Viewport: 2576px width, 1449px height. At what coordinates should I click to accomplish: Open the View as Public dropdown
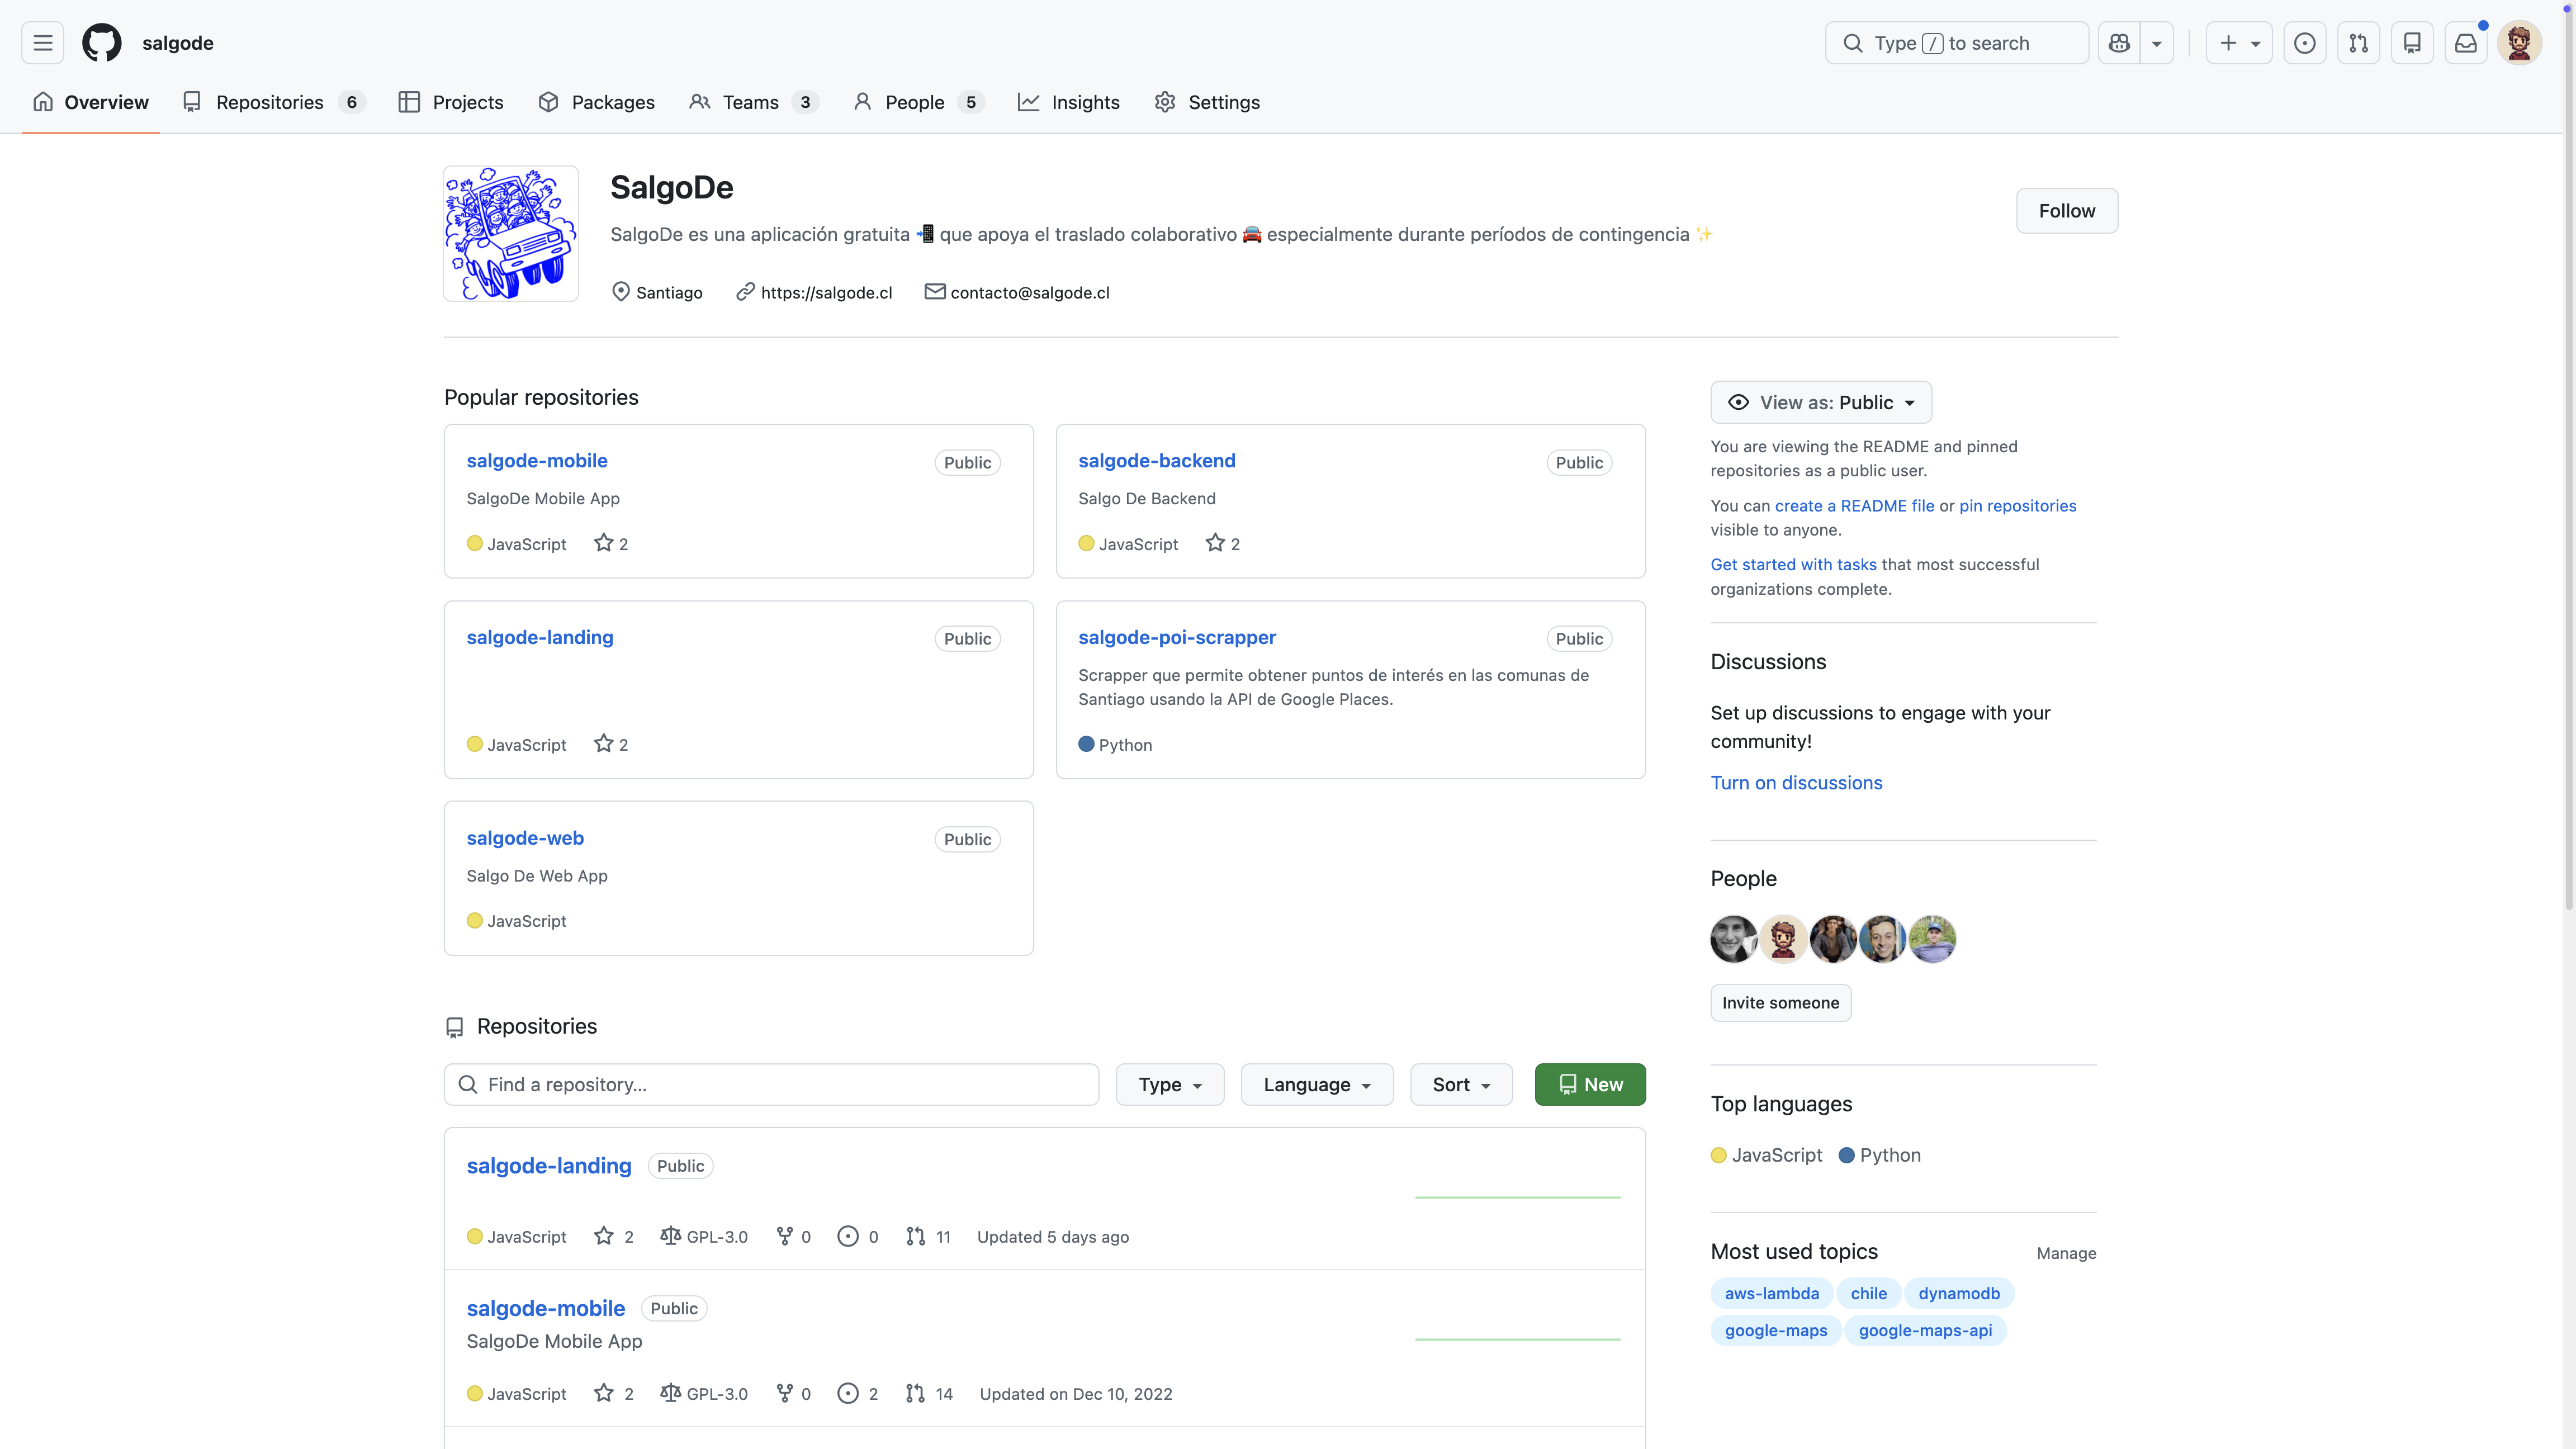pyautogui.click(x=1820, y=402)
